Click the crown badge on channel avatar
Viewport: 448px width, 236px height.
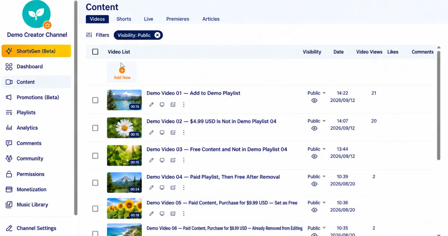[47, 25]
